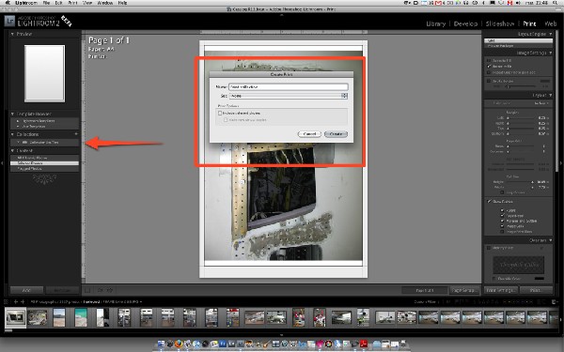Image resolution: width=564 pixels, height=352 pixels.
Task: Click the Left margin slider
Action: (521, 118)
